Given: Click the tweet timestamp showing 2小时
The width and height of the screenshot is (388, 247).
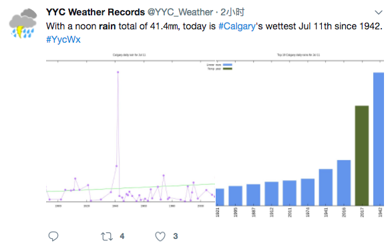Looking at the screenshot, I should (232, 12).
